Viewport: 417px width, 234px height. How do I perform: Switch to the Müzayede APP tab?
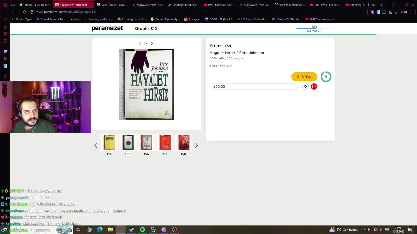coord(148,5)
